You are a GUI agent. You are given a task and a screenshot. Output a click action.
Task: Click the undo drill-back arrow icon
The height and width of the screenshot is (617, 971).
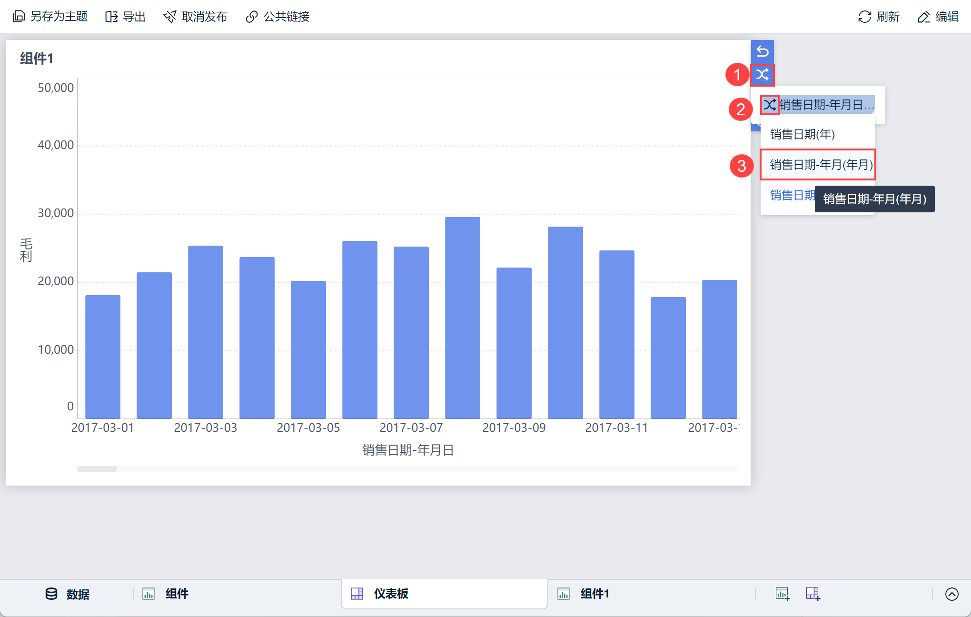click(x=762, y=51)
